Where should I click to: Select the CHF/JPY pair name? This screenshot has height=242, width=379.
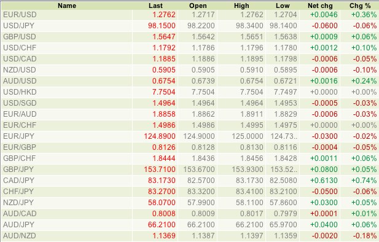click(18, 192)
